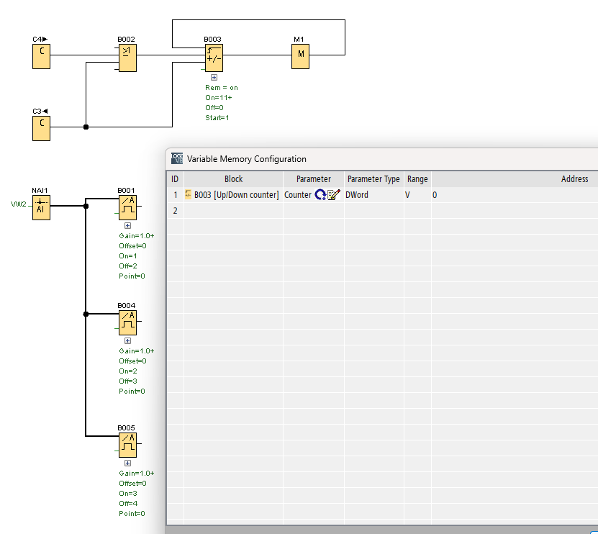The image size is (598, 534).
Task: Click the Block column header
Action: (x=233, y=179)
